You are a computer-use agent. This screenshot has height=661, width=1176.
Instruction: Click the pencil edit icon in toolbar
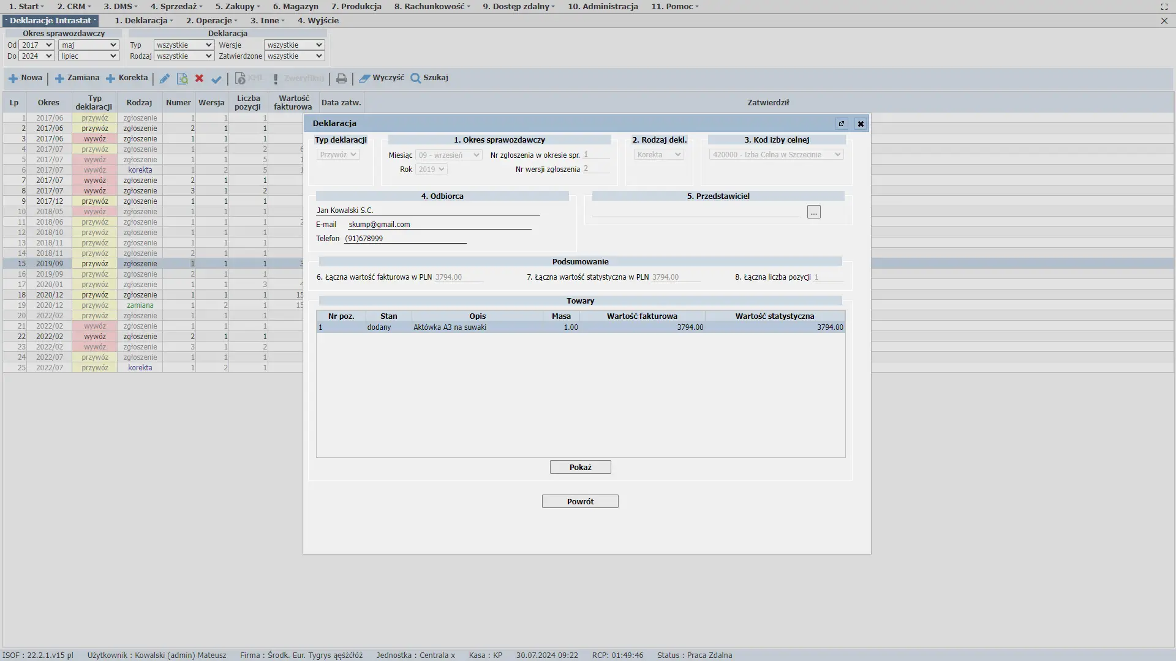pos(164,78)
